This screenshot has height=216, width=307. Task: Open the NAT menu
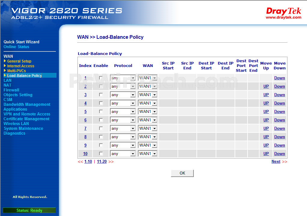[7, 85]
